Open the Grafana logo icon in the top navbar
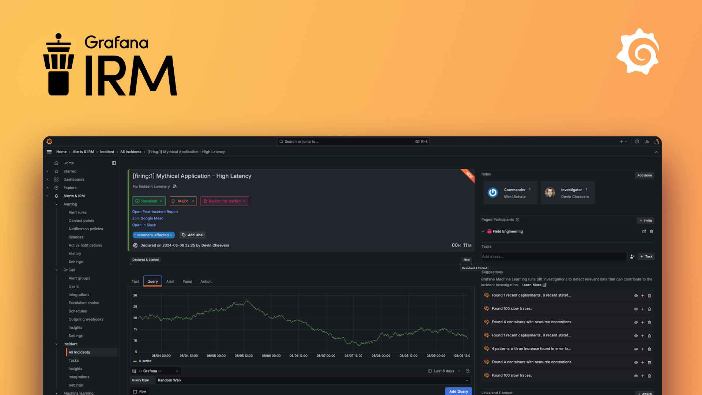 coord(49,142)
